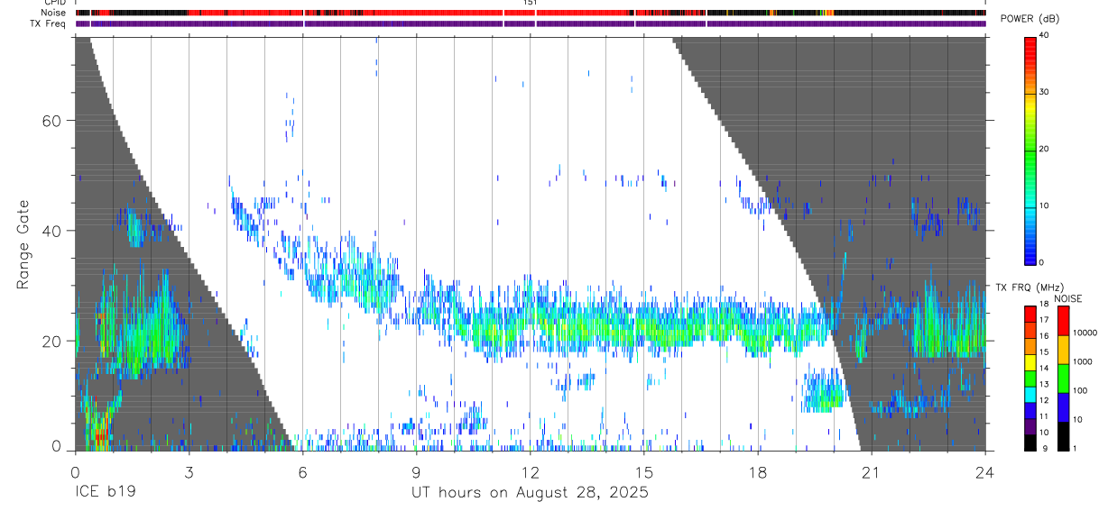Click the 24 hour tick on the UT axis
Image resolution: width=1108 pixels, height=511 pixels.
[x=985, y=471]
